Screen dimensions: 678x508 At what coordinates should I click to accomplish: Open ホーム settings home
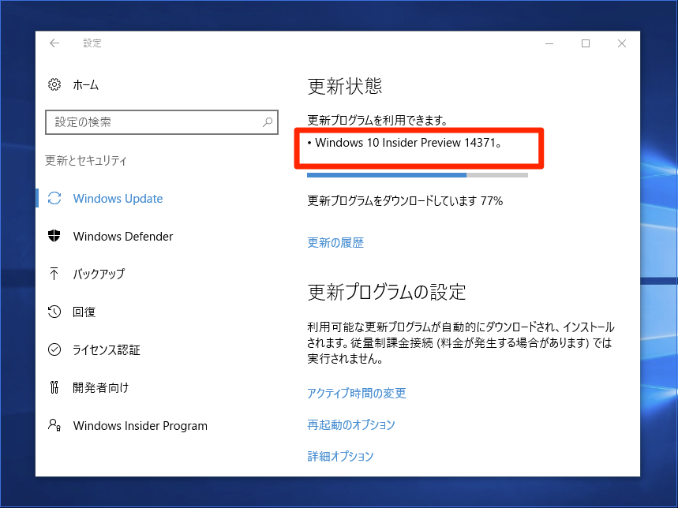click(x=85, y=85)
